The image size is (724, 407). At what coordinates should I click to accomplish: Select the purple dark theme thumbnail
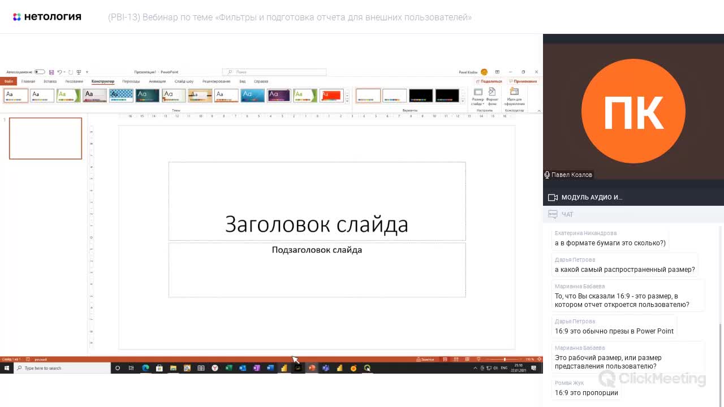pos(279,96)
